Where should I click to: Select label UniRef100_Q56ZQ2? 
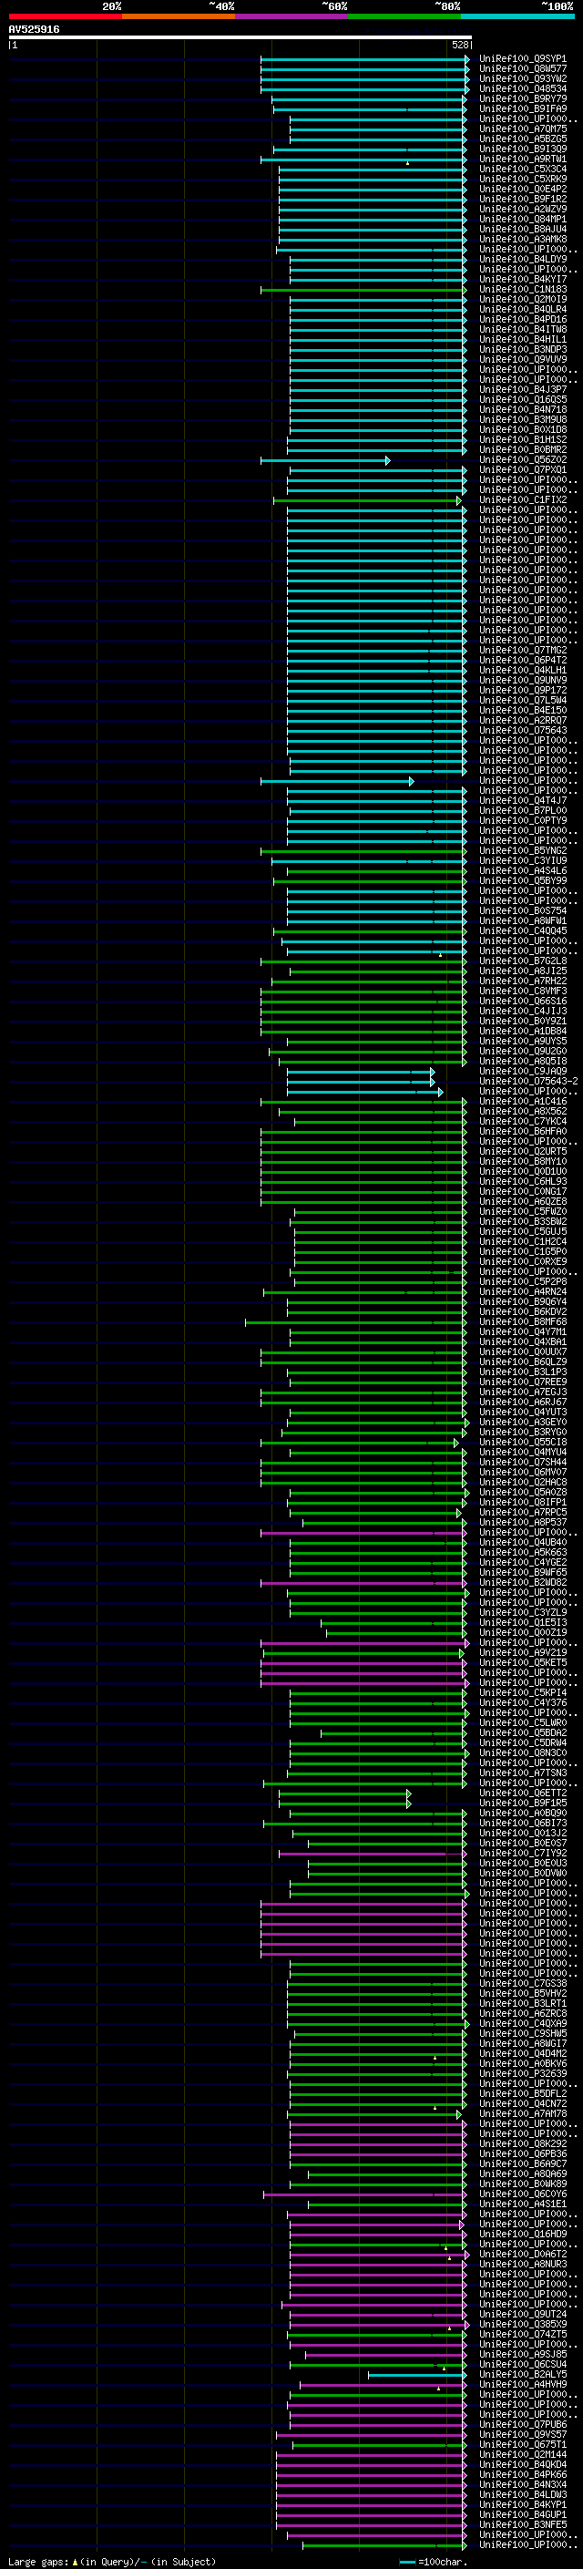pyautogui.click(x=522, y=459)
